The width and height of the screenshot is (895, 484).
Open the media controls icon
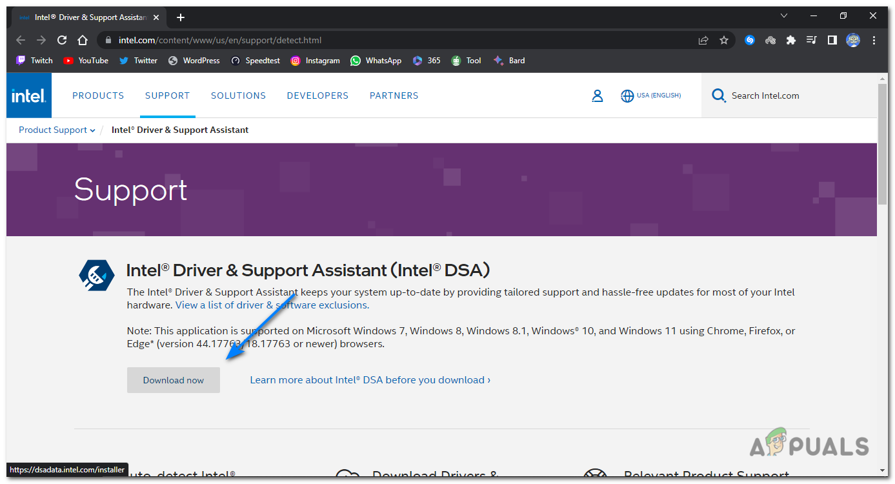click(x=812, y=40)
